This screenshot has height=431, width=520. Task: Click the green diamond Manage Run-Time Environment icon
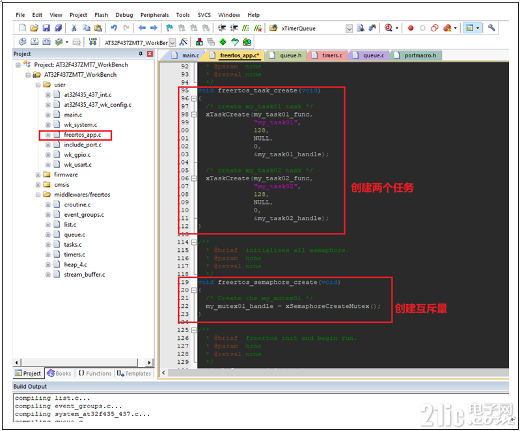click(x=223, y=42)
